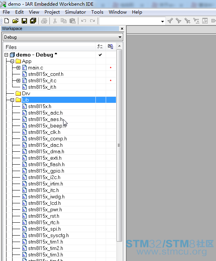This screenshot has width=216, height=261.
Task: Click the Undo arrow icon
Action: (84, 21)
